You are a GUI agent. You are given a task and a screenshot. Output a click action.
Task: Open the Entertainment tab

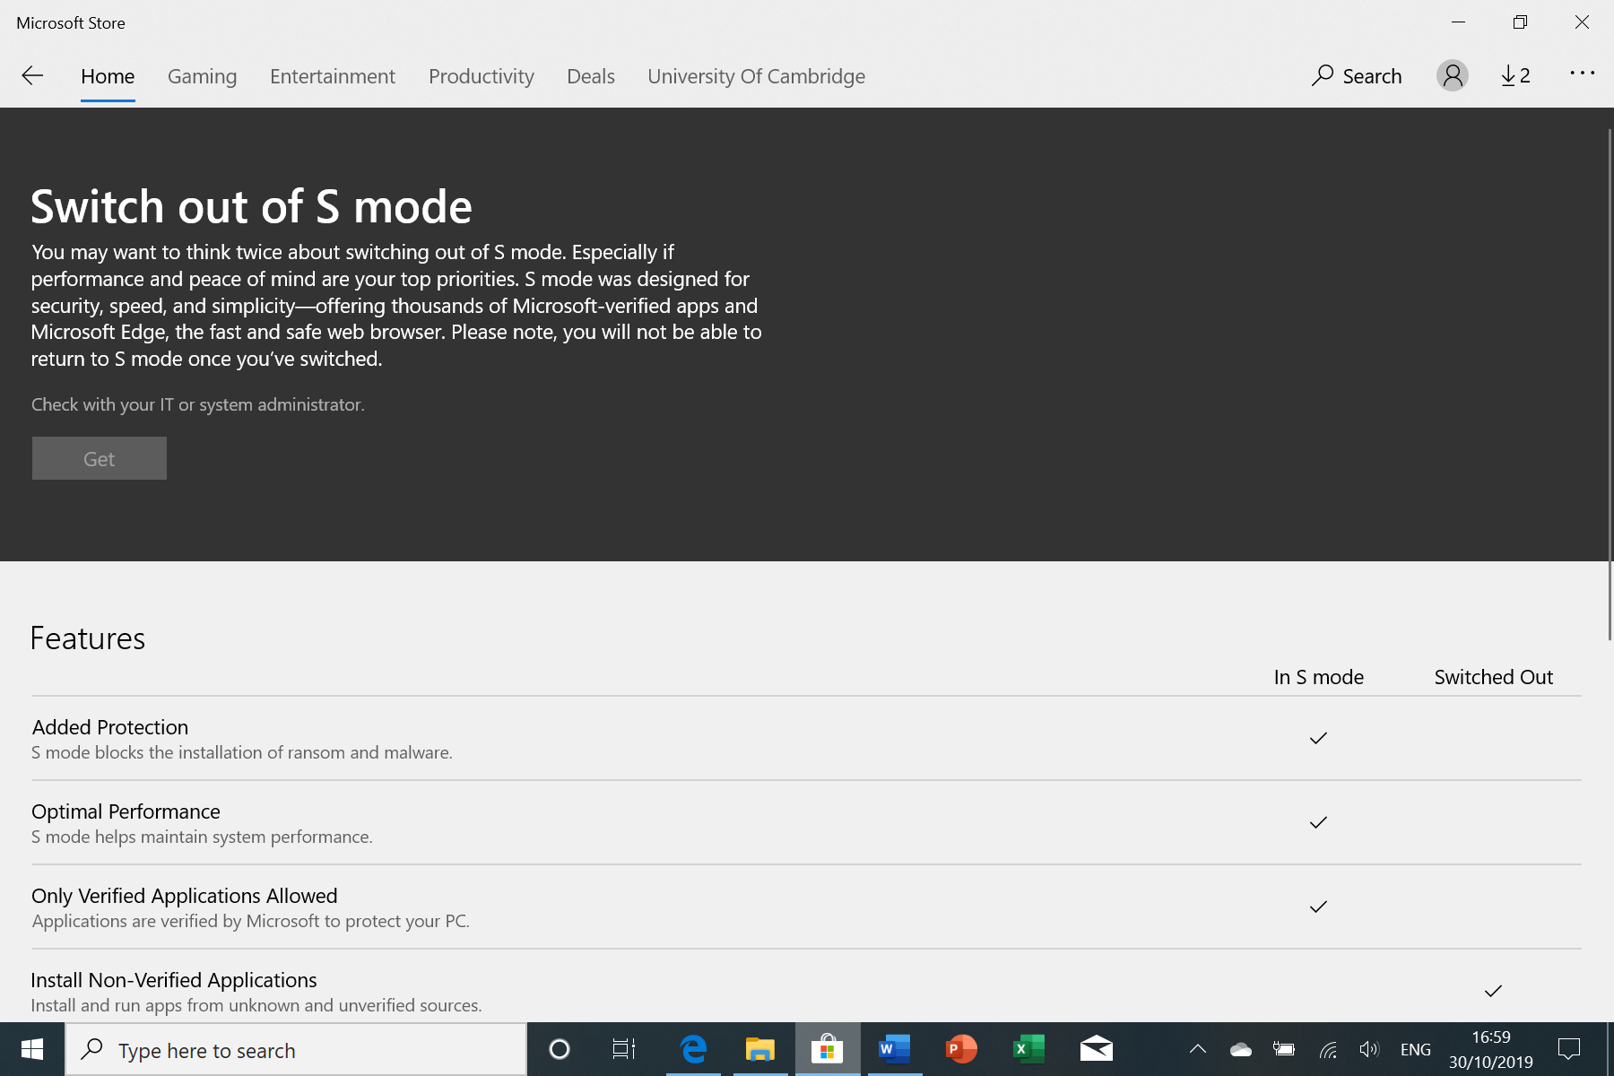pos(333,76)
